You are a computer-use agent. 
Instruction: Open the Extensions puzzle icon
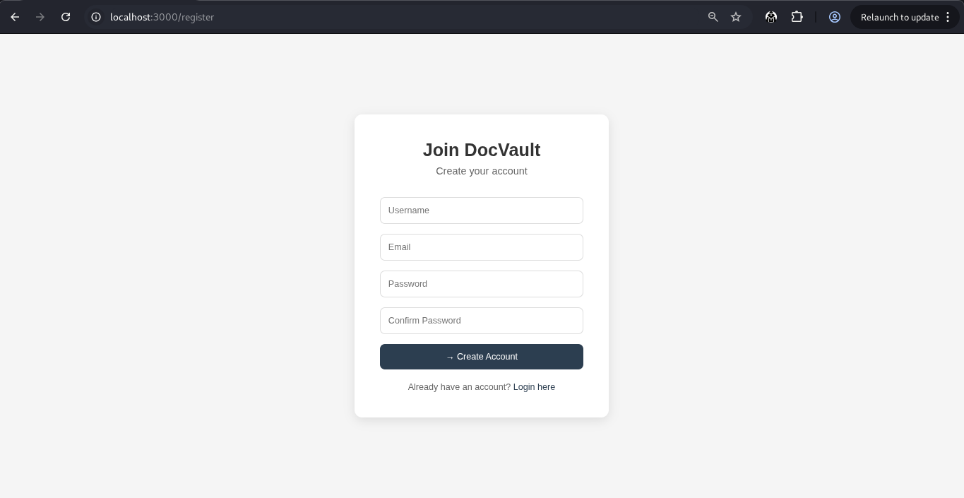pyautogui.click(x=797, y=17)
